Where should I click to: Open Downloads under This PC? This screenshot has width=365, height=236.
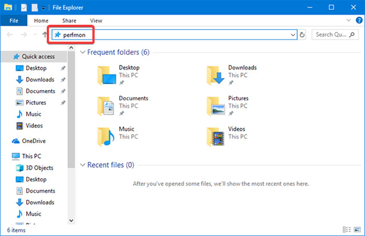point(35,202)
